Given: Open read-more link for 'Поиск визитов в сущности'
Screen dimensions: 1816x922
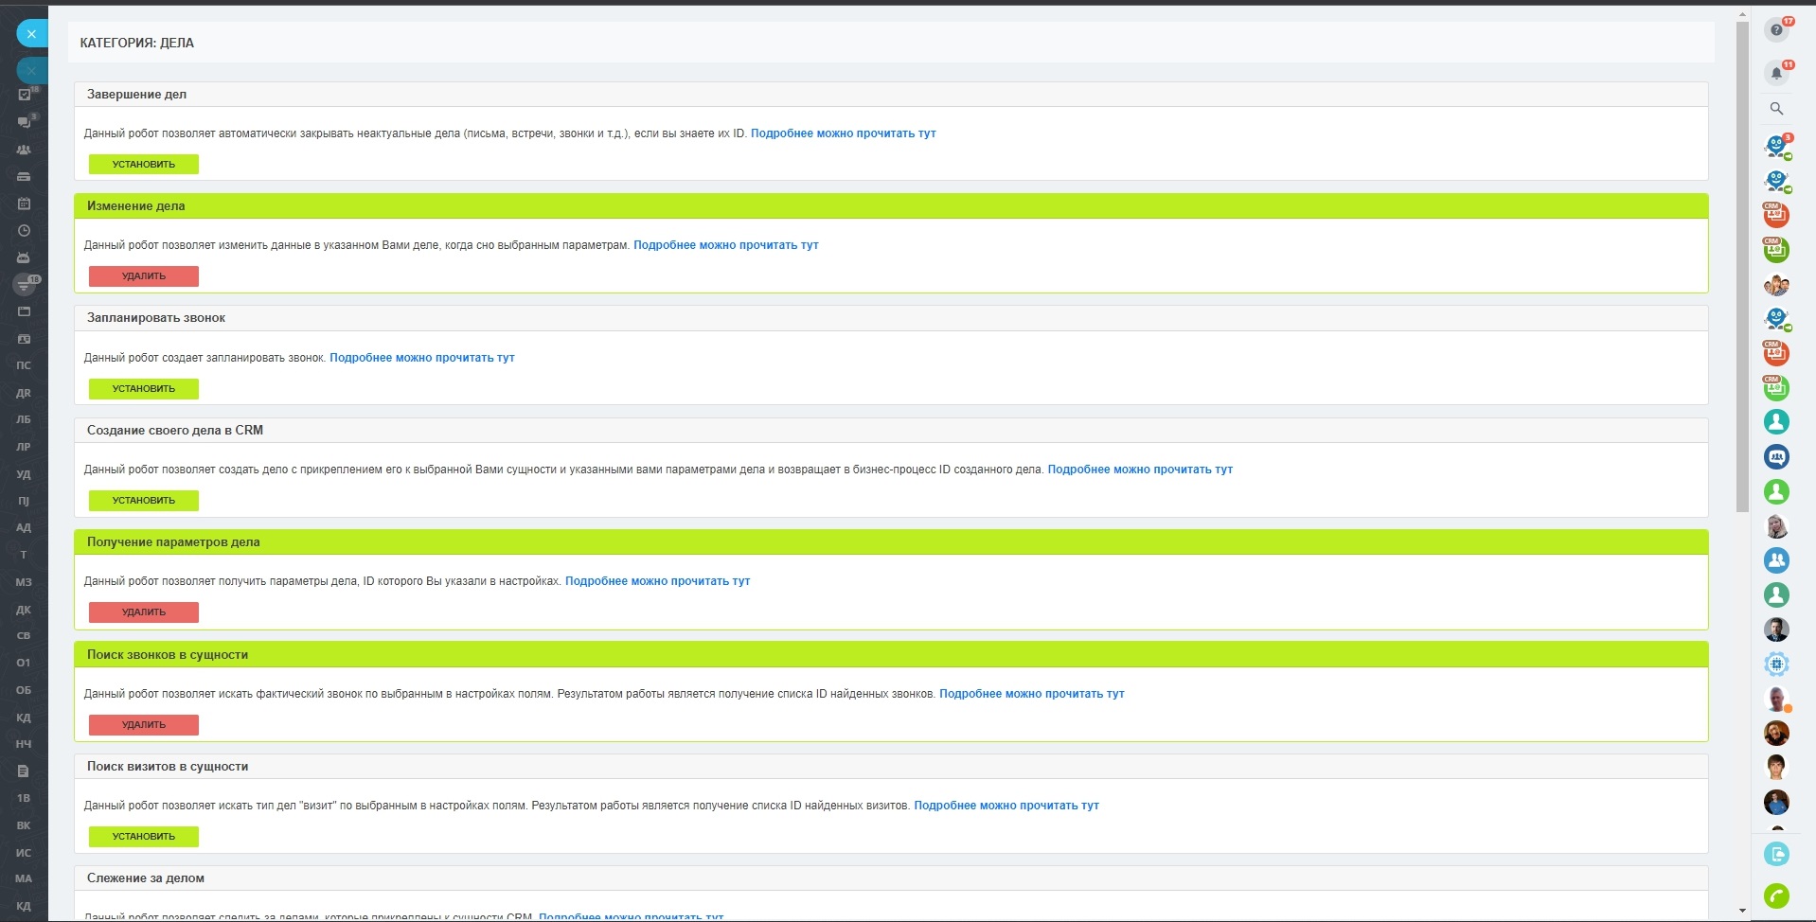Looking at the screenshot, I should (x=1006, y=806).
